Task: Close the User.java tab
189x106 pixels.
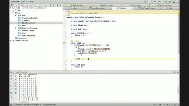Action: click(82, 8)
